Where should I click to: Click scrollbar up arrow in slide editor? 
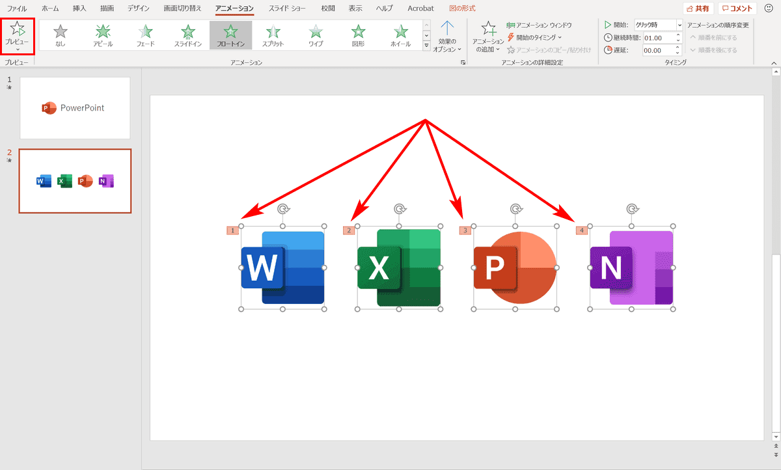click(774, 73)
